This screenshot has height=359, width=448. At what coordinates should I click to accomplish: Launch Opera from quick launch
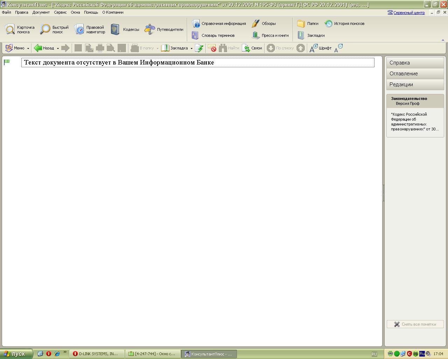[x=49, y=354]
